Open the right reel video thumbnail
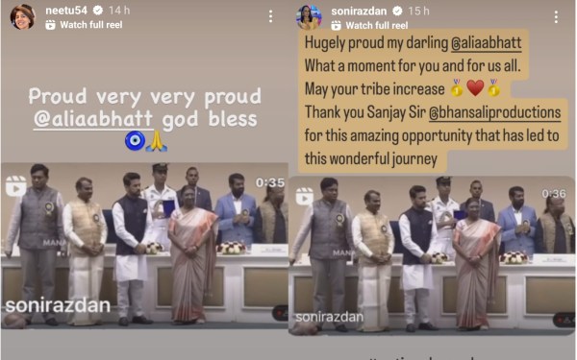The image size is (577, 360). click(432, 255)
